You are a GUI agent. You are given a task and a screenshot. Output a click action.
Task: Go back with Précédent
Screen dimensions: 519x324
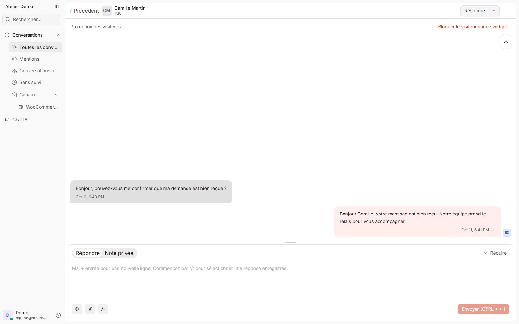[x=84, y=11]
